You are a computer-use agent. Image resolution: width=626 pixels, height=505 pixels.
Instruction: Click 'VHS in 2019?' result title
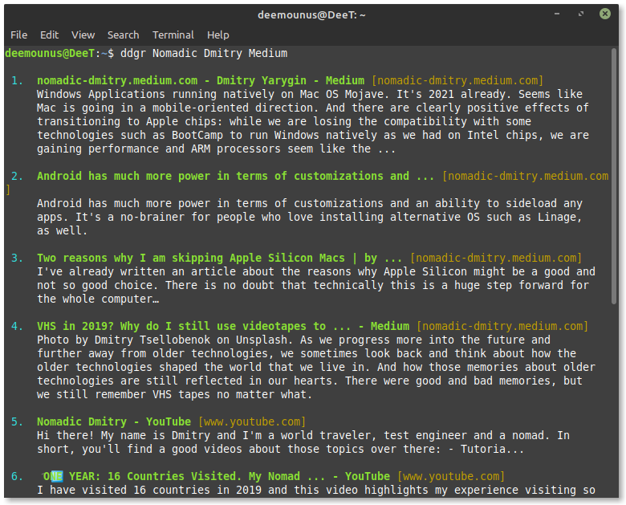75,327
